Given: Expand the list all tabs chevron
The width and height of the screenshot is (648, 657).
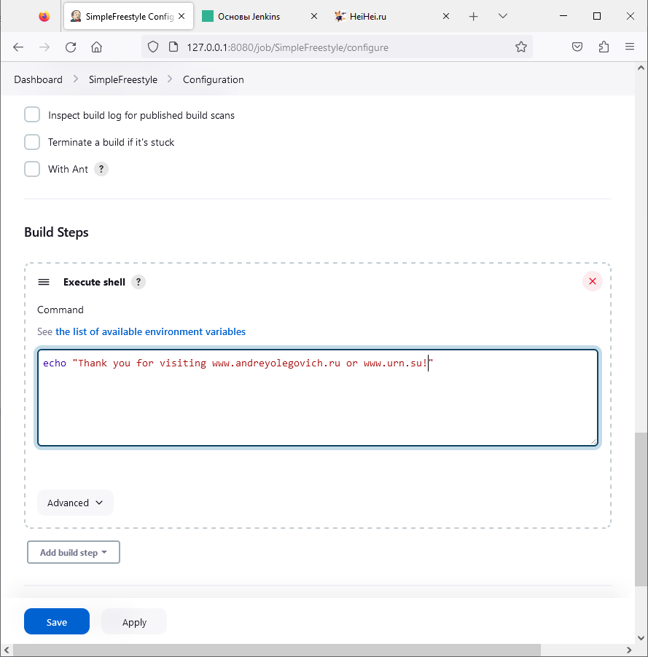Looking at the screenshot, I should click(x=503, y=16).
